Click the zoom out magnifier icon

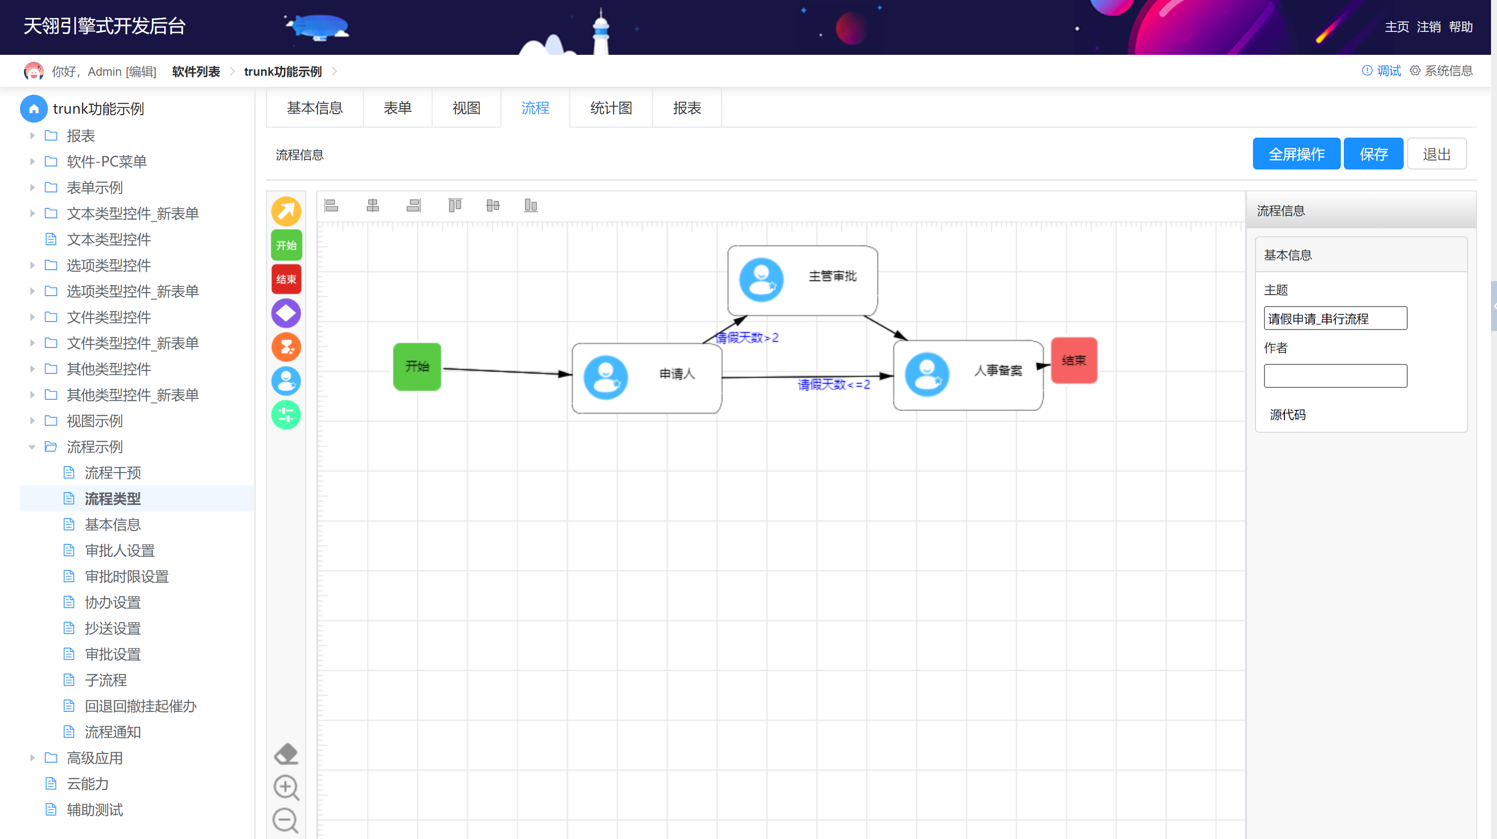pyautogui.click(x=286, y=821)
